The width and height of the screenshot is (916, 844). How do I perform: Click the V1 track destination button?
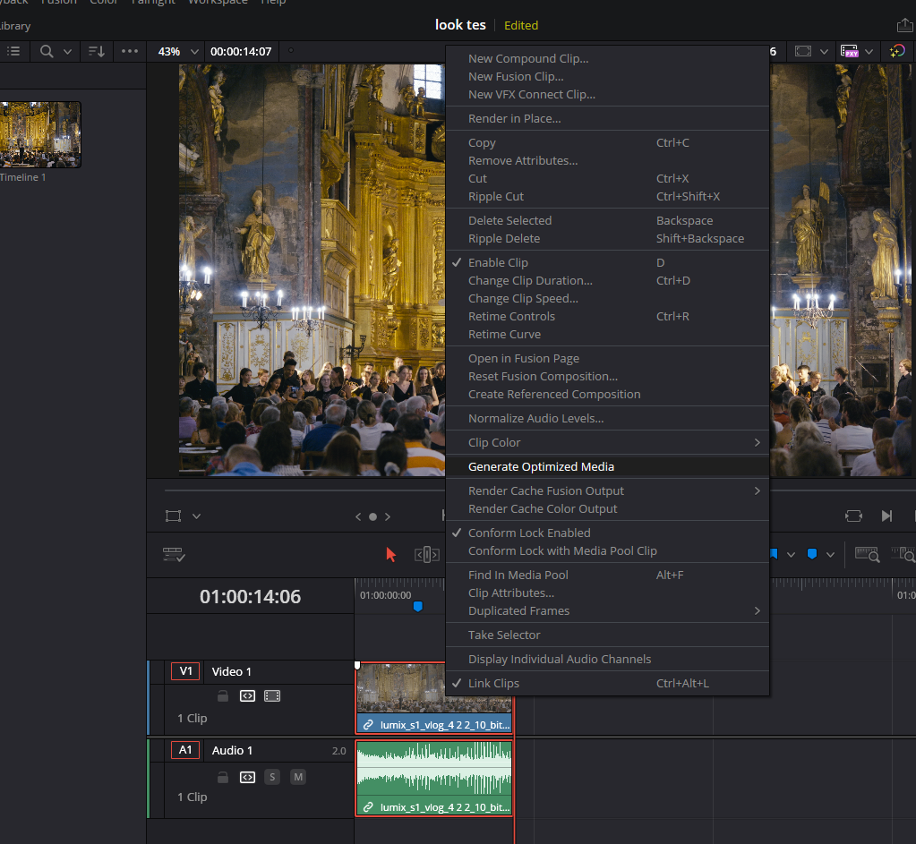(185, 671)
